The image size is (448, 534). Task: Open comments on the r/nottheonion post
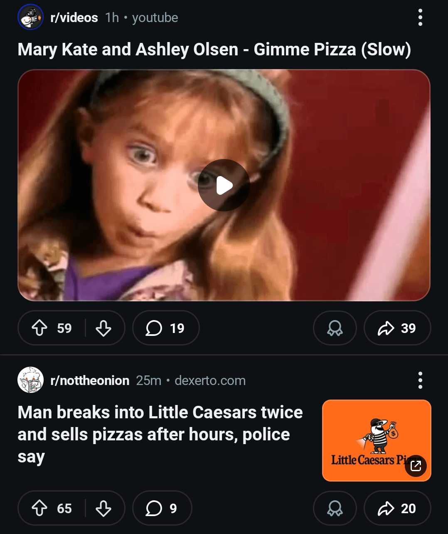(x=162, y=508)
